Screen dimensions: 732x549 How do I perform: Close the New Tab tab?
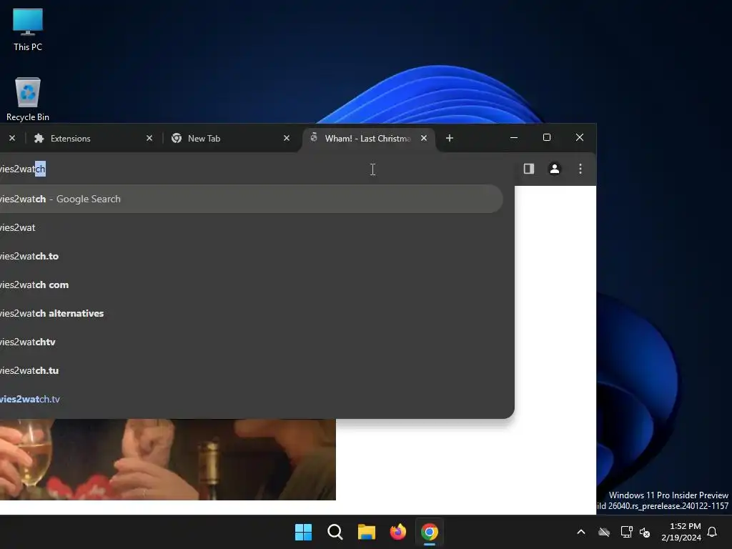(x=287, y=138)
